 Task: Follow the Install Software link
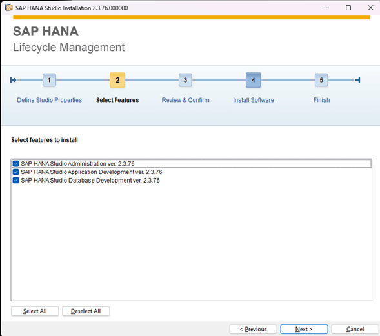pyautogui.click(x=254, y=100)
